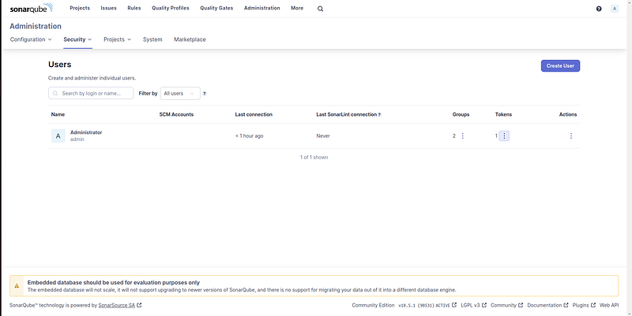632x316 pixels.
Task: Click the '< 1 hour ago' cell
Action: (x=249, y=136)
